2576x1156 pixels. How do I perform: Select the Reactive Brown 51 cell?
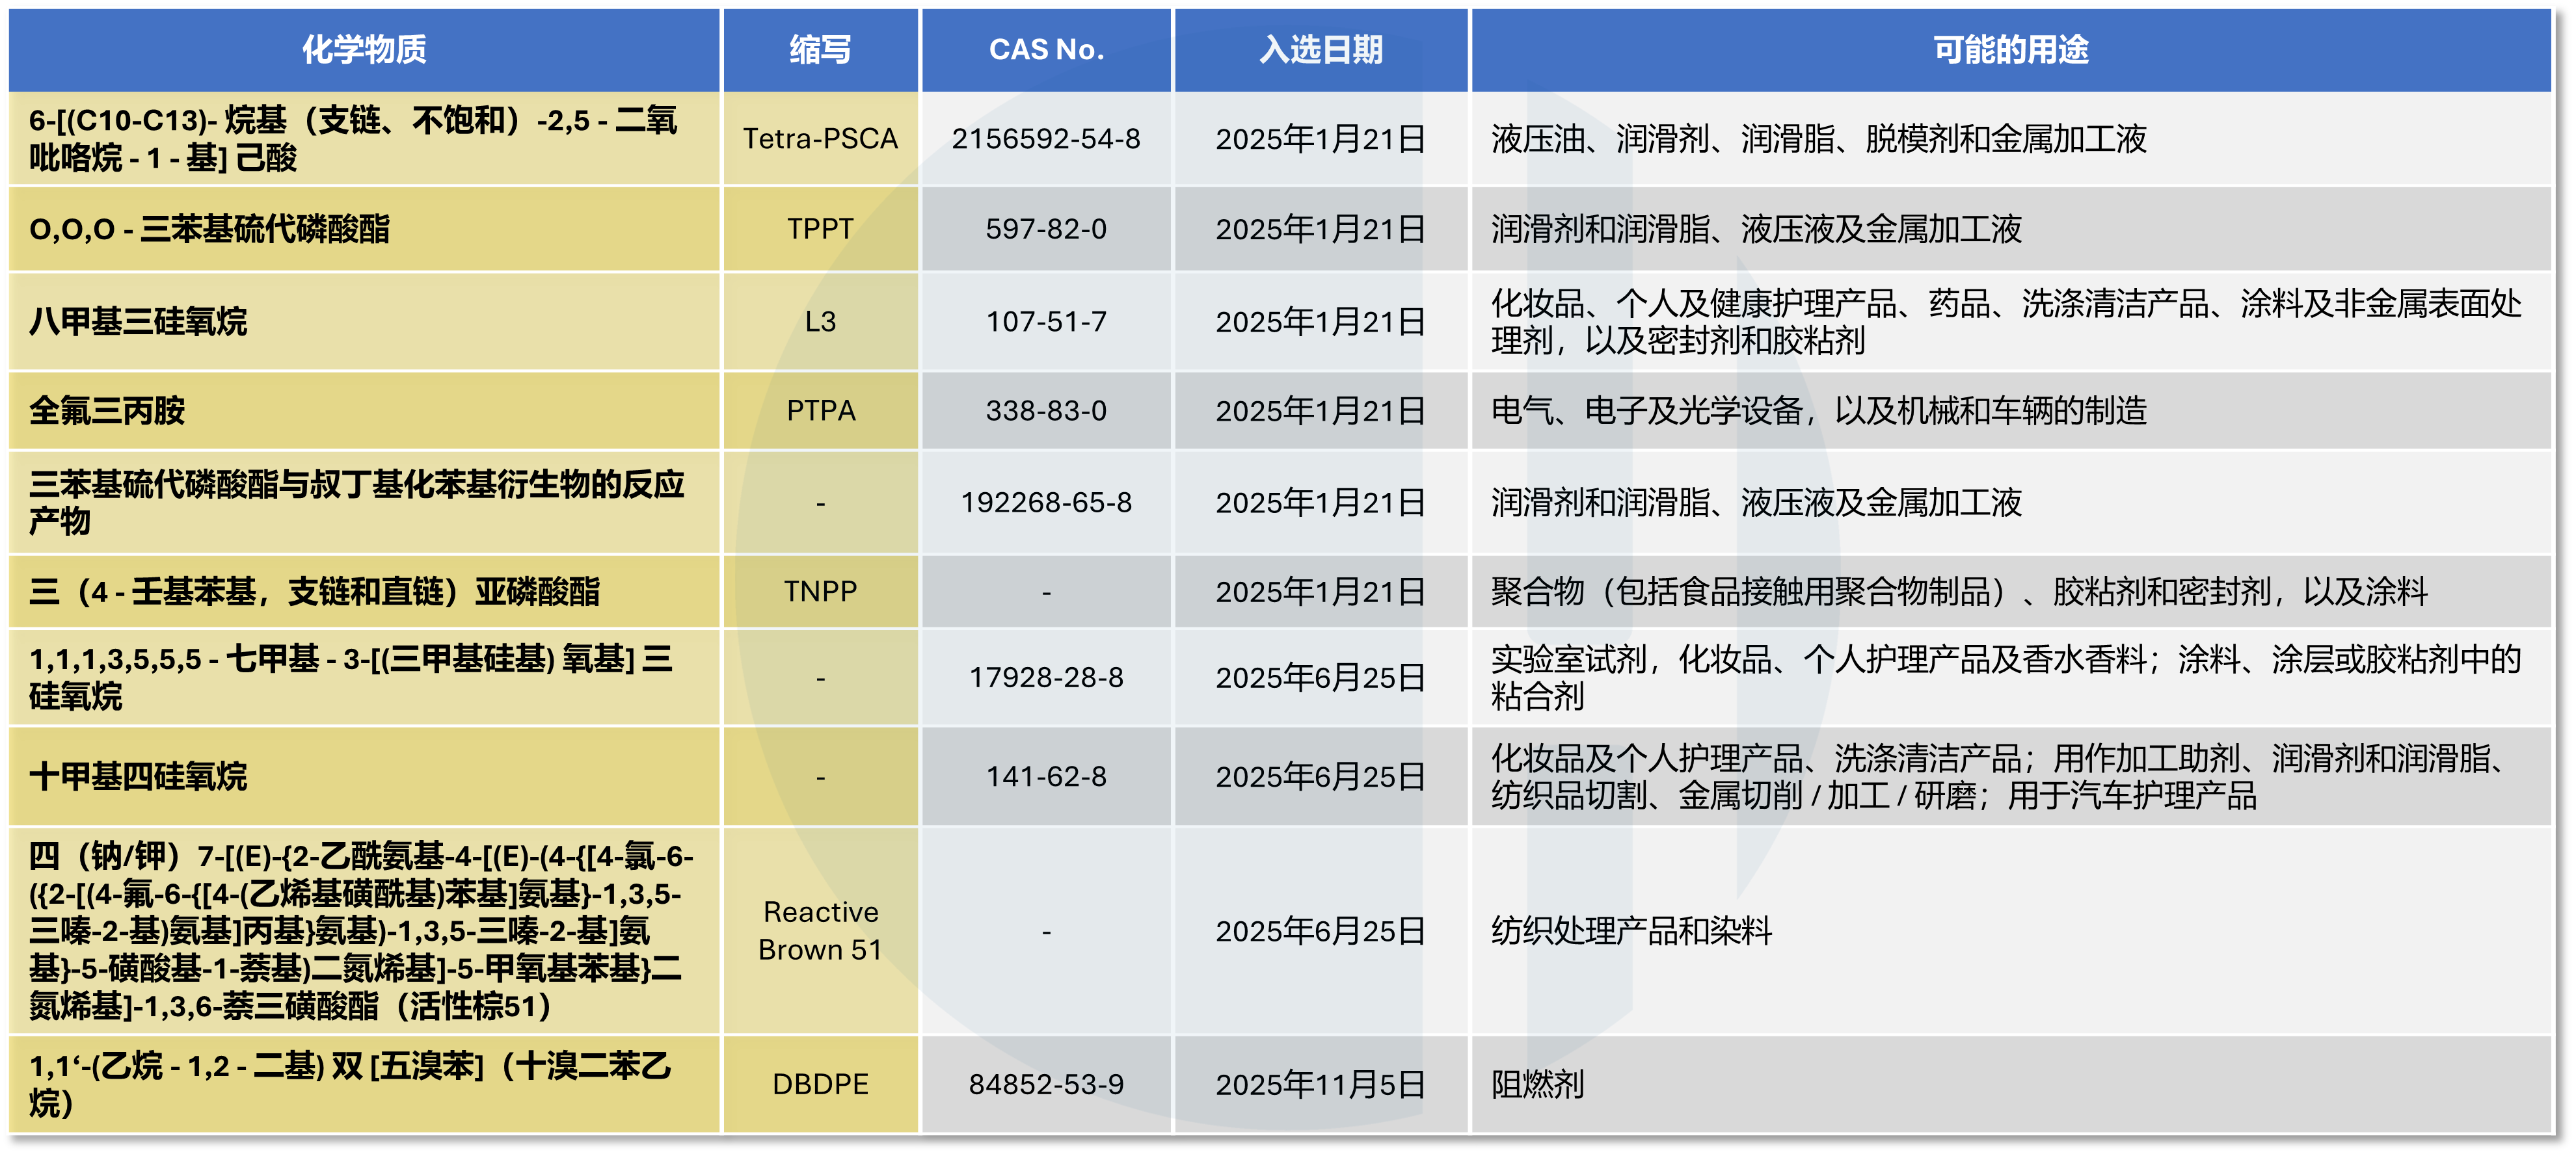tap(819, 930)
